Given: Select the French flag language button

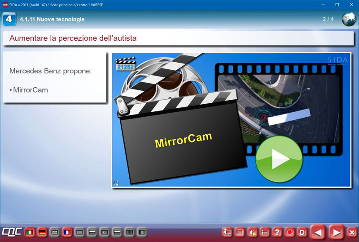Looking at the screenshot, I should (x=67, y=233).
